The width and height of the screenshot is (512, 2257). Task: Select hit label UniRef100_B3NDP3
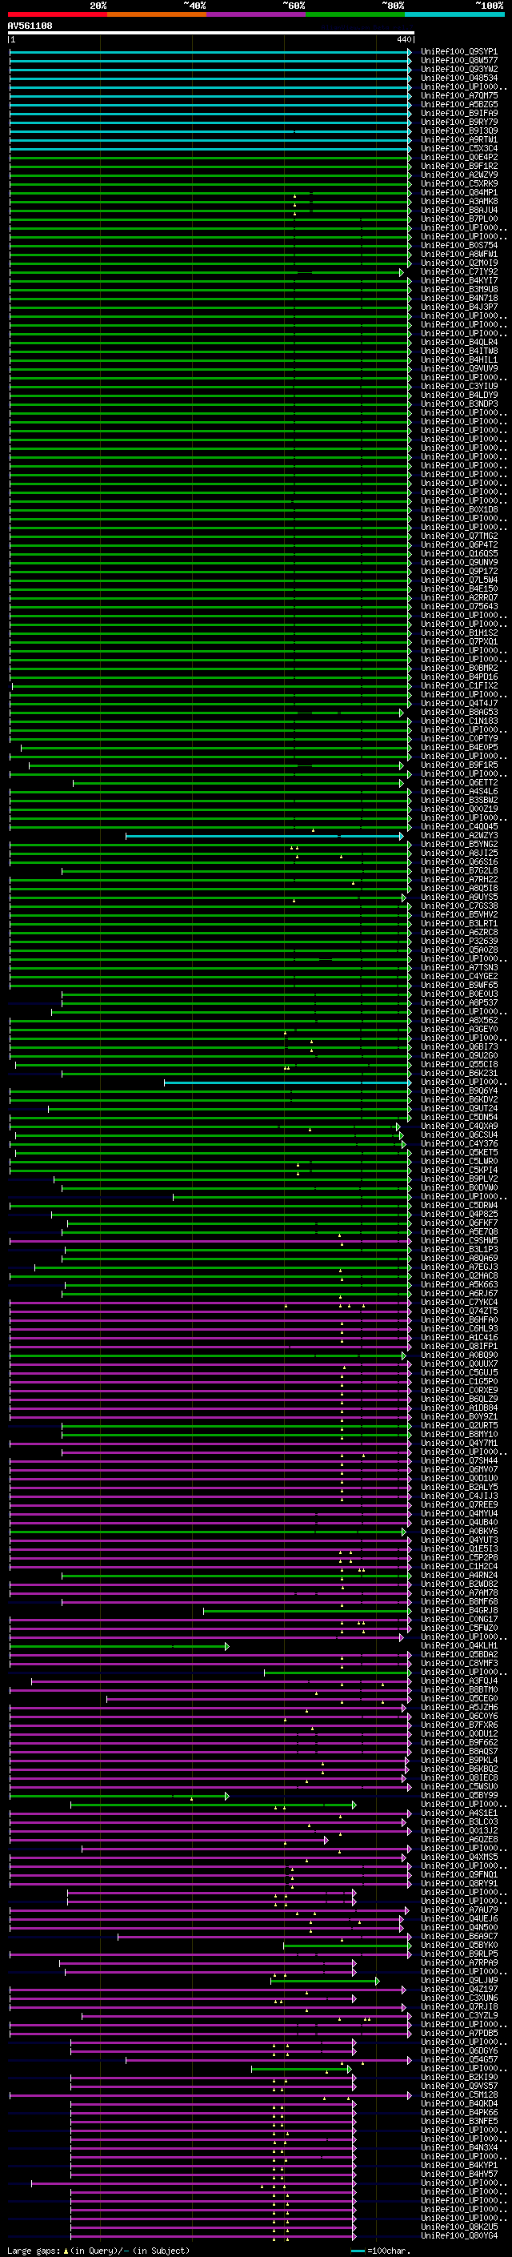[459, 404]
